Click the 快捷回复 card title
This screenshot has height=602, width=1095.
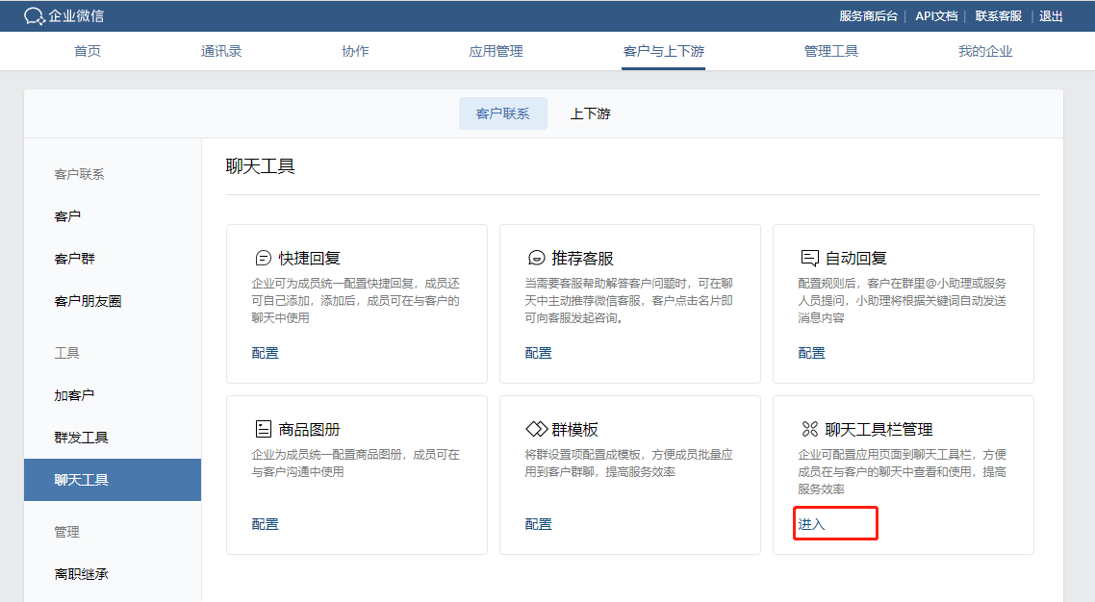tap(309, 258)
